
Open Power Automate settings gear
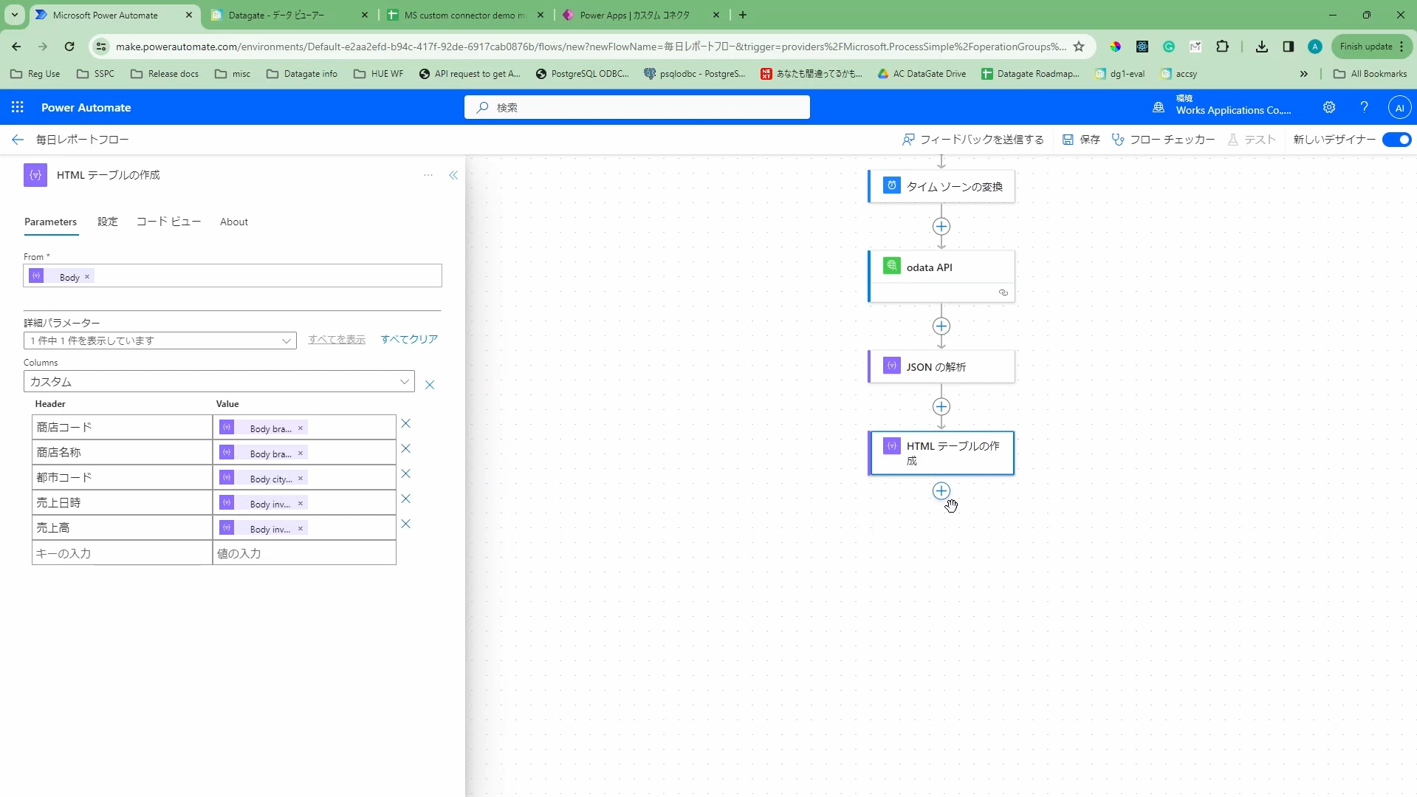pos(1329,107)
